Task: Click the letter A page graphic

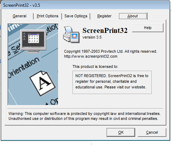Action: pos(42,83)
